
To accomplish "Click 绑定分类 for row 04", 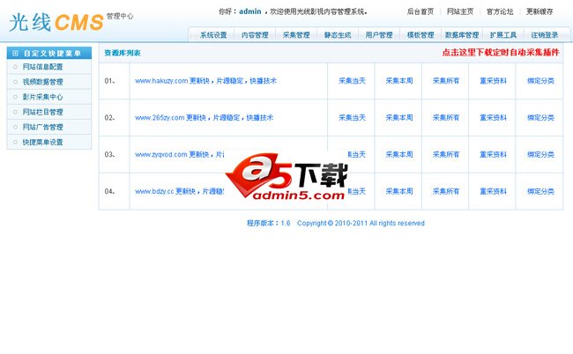I will coord(540,191).
